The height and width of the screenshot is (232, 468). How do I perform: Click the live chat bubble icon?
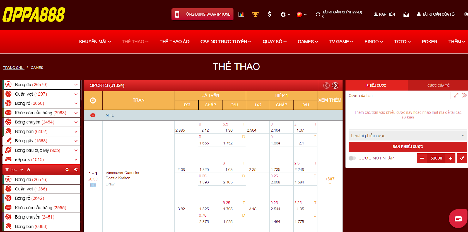click(458, 219)
